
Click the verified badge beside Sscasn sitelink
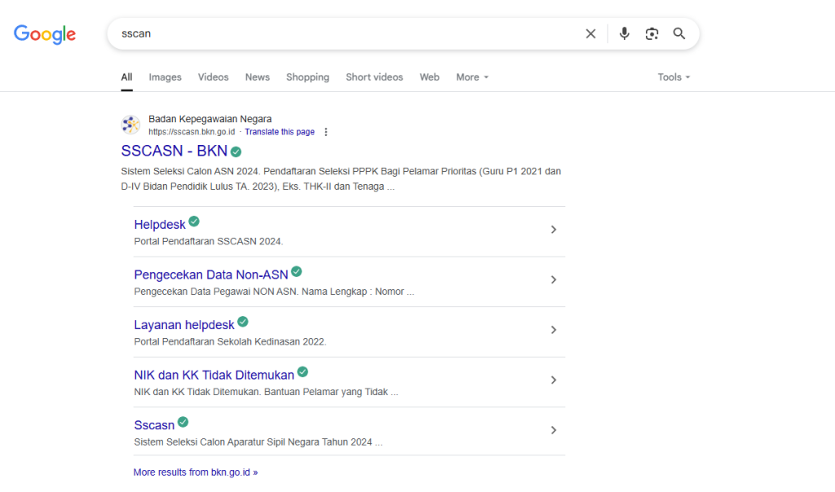coord(183,422)
